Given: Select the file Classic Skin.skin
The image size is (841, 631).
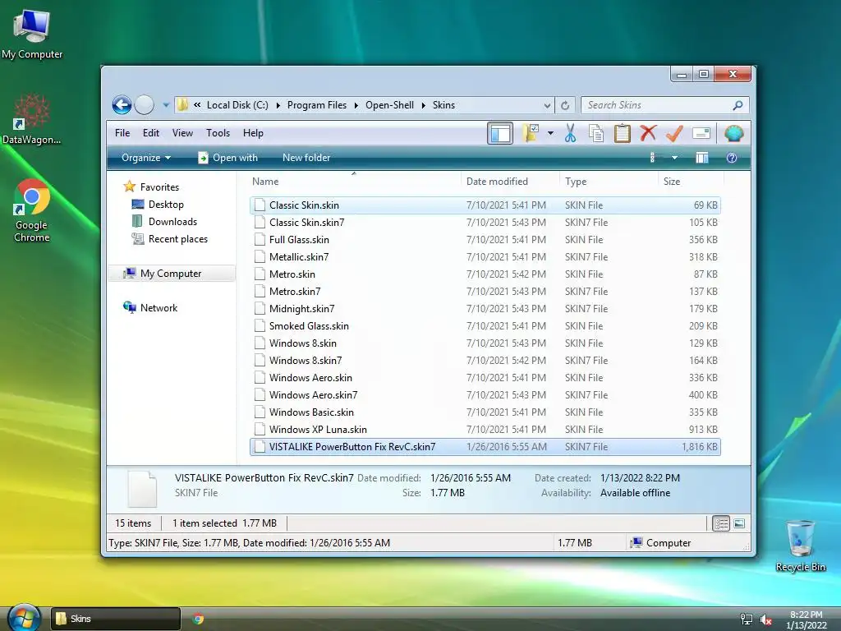Looking at the screenshot, I should (485, 205).
